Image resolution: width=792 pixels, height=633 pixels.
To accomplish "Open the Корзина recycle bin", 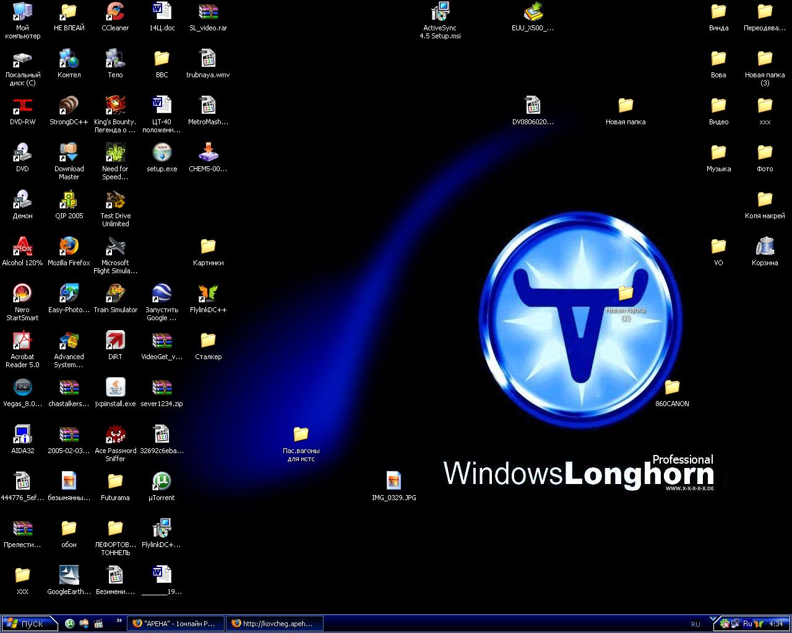I will point(765,251).
